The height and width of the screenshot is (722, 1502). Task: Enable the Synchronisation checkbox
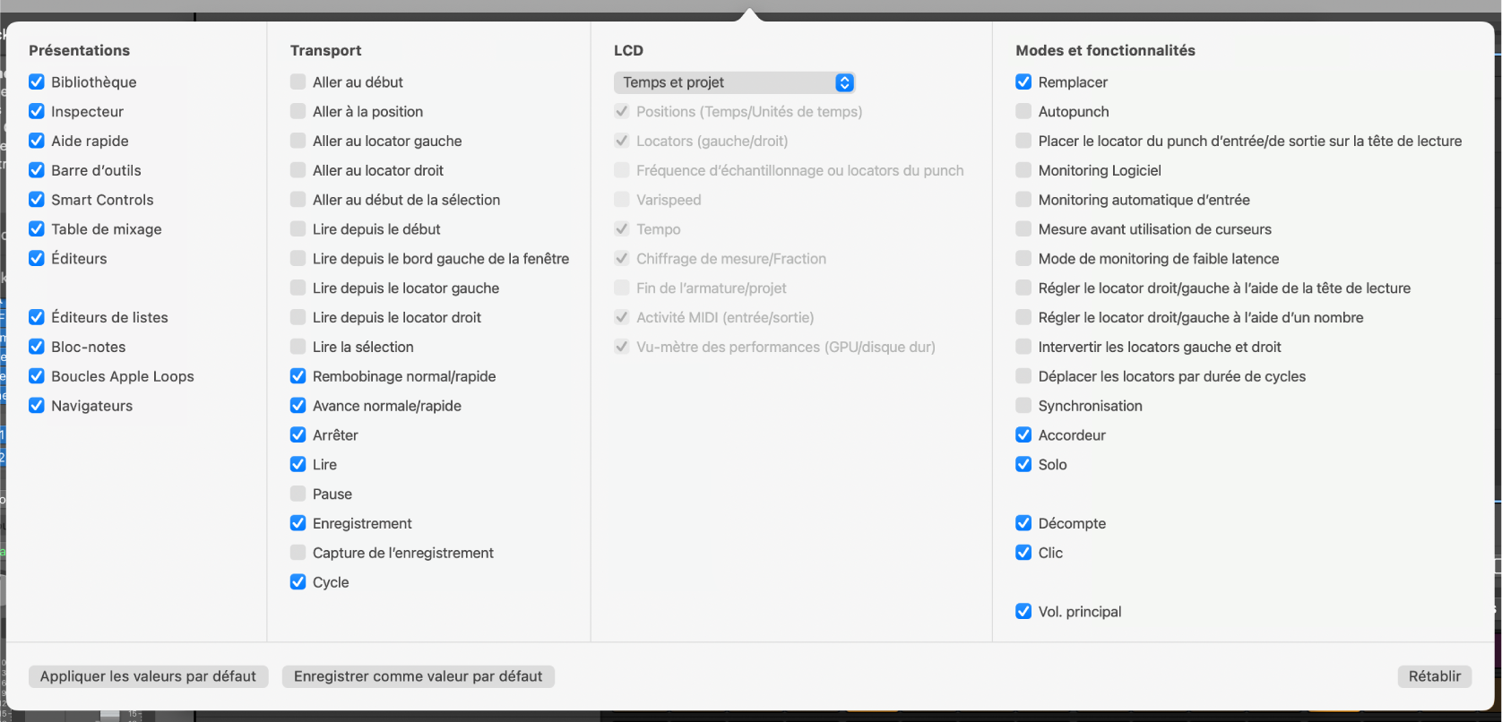coord(1023,406)
